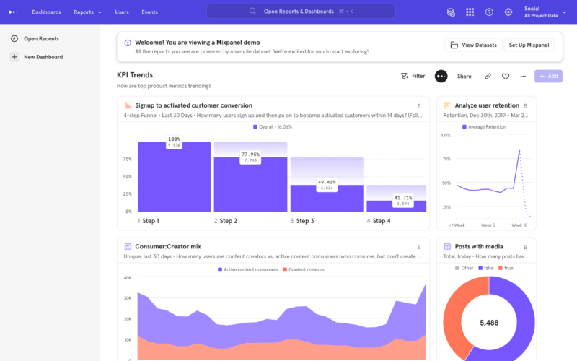Viewport: 577px width, 361px height.
Task: Click the View Datasets button
Action: (473, 45)
